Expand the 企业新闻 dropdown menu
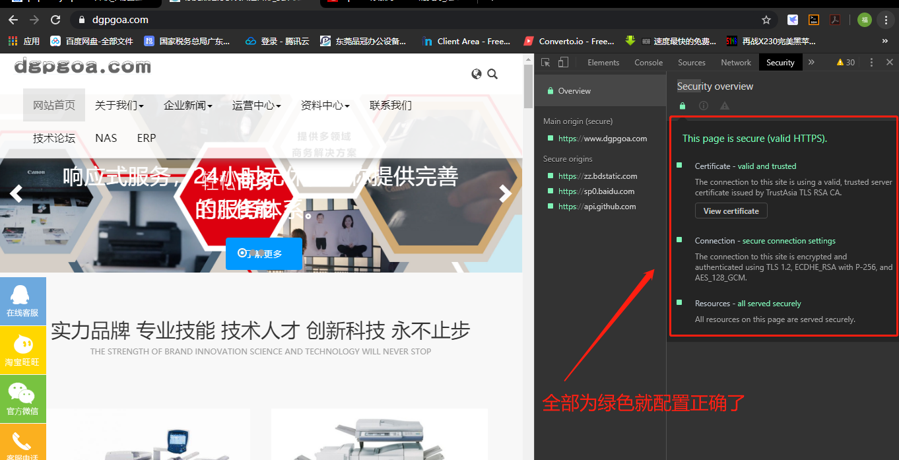Viewport: 899px width, 460px height. [x=188, y=105]
